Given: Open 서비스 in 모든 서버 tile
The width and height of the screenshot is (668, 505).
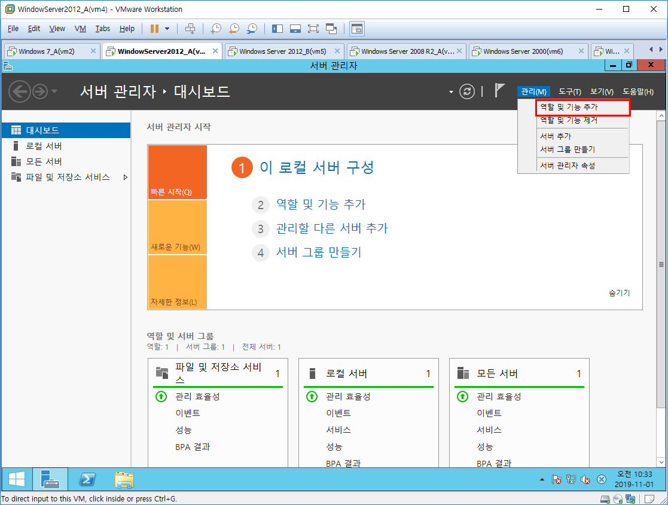Looking at the screenshot, I should point(489,430).
